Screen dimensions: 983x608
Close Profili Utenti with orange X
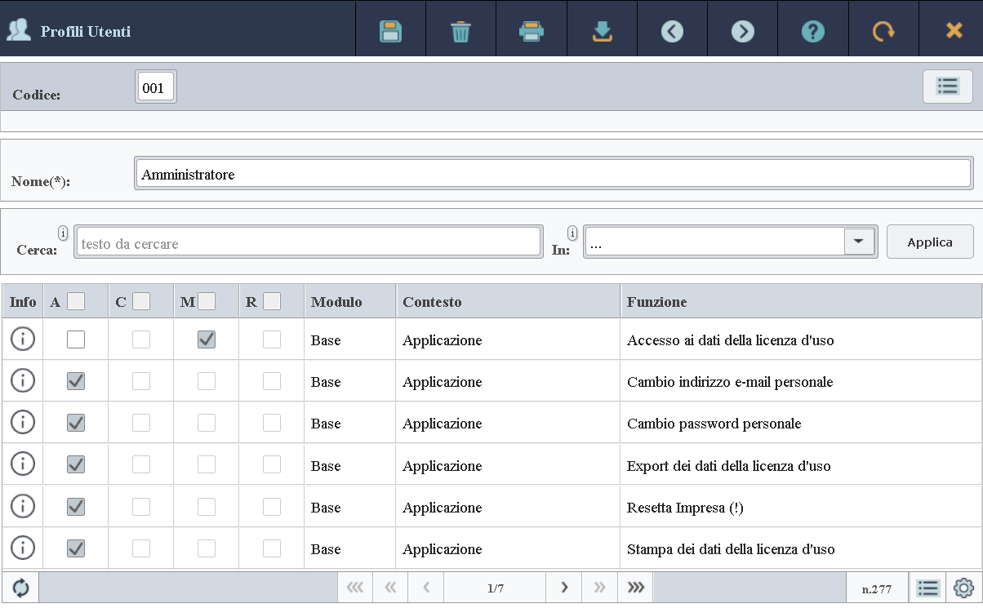(954, 31)
